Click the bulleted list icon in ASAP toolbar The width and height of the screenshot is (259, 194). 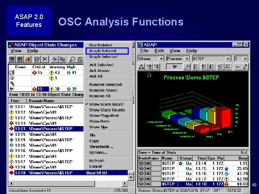(196, 67)
